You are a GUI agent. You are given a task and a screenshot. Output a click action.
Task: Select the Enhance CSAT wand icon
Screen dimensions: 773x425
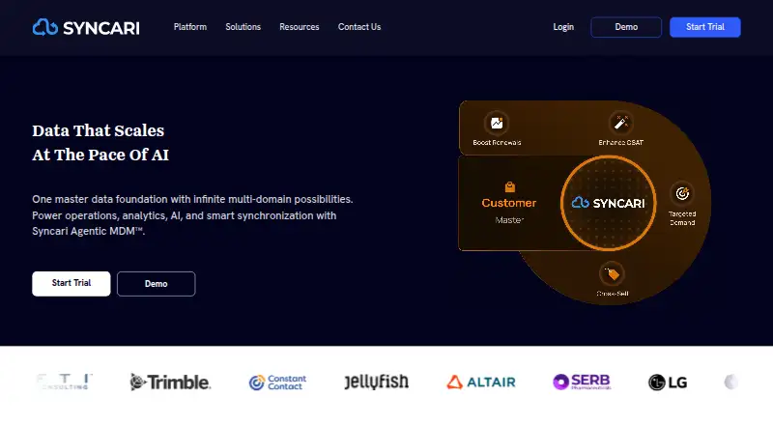[x=620, y=123]
